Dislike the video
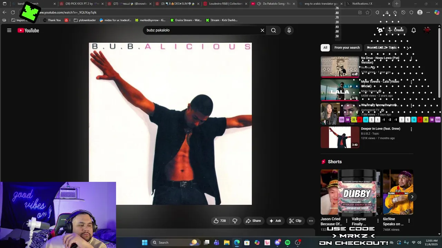This screenshot has height=248, width=442. [235, 221]
